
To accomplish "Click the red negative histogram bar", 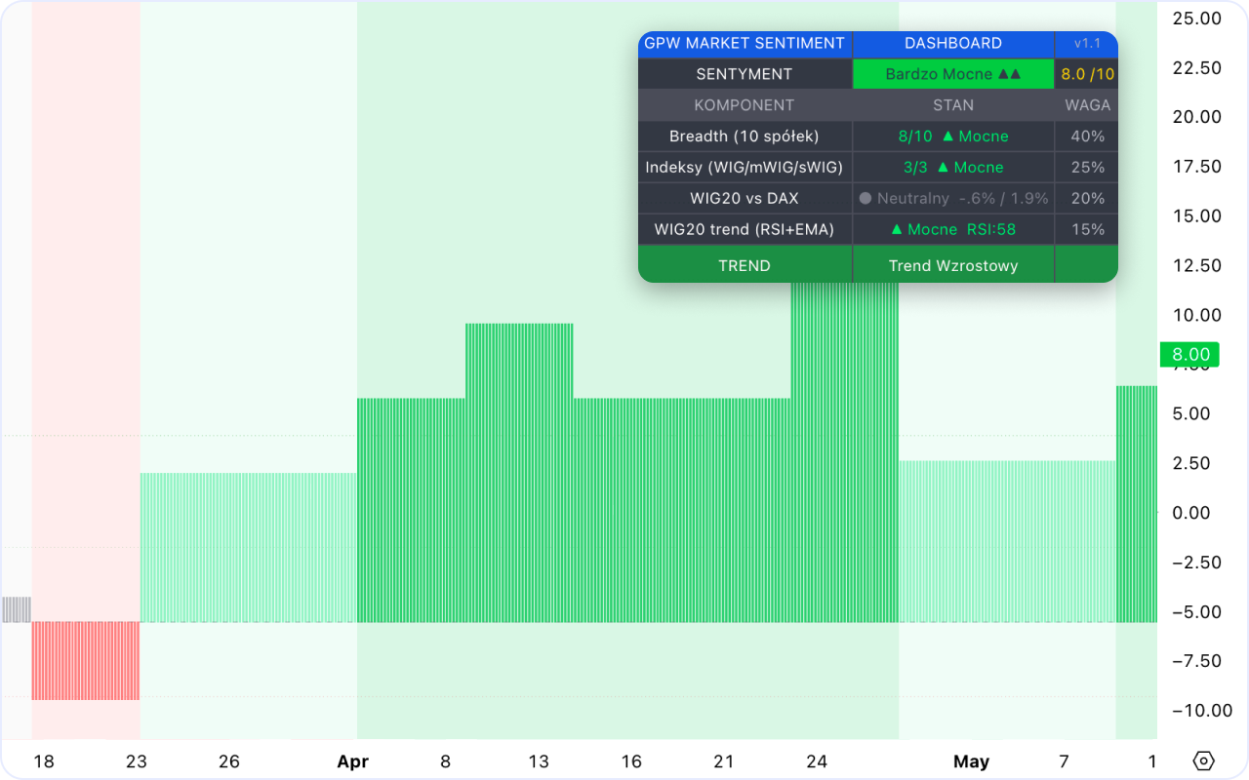I will pyautogui.click(x=86, y=660).
